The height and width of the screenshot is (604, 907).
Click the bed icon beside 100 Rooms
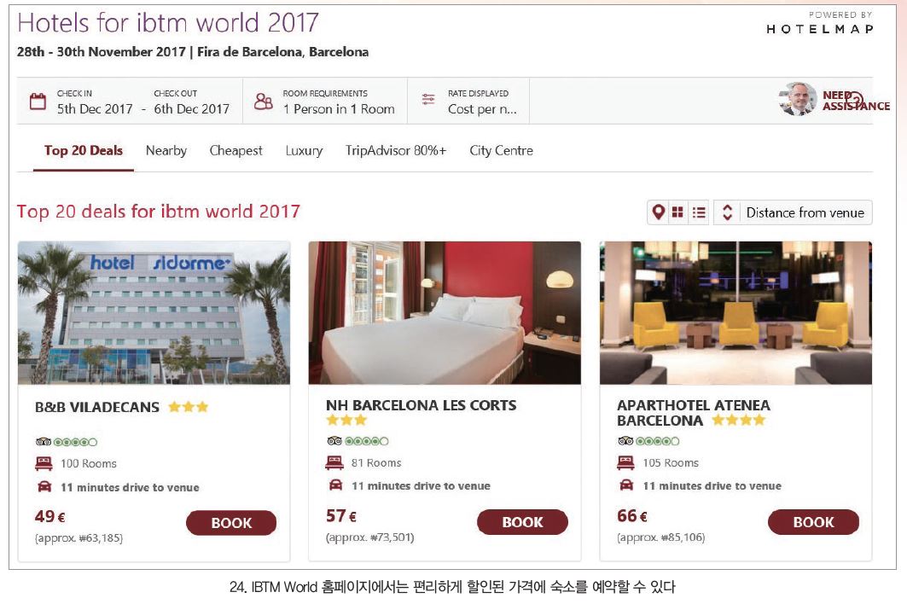click(44, 463)
